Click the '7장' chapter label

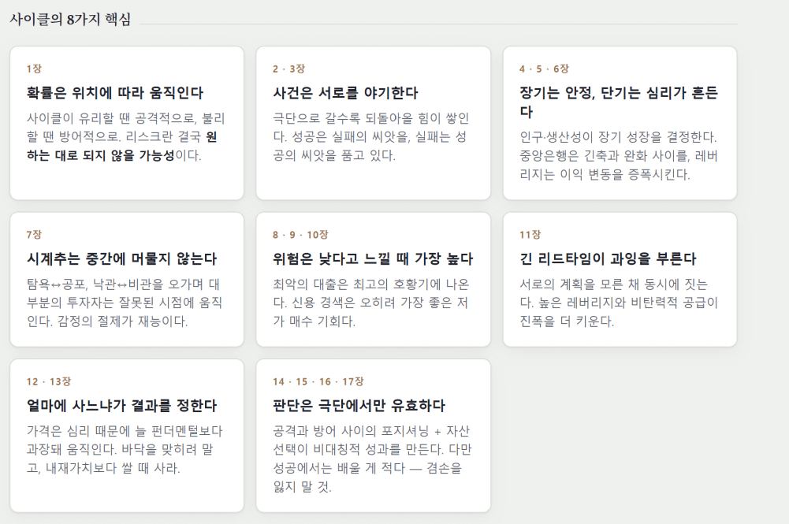tap(34, 235)
